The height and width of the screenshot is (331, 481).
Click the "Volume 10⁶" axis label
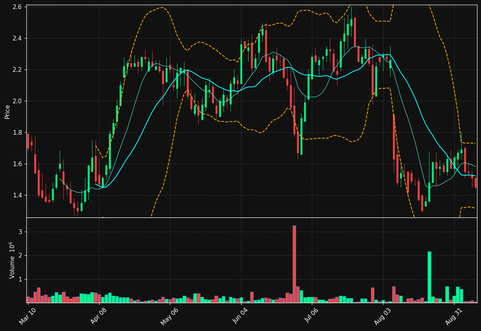coord(12,260)
